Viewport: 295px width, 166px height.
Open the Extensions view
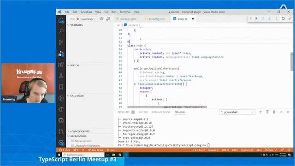61,65
